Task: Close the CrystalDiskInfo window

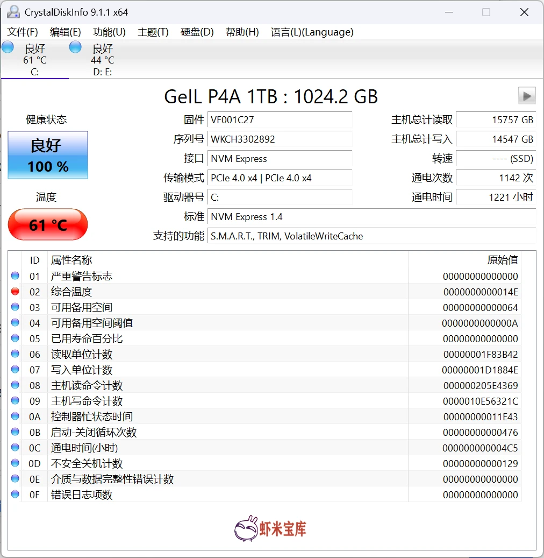Action: click(525, 12)
